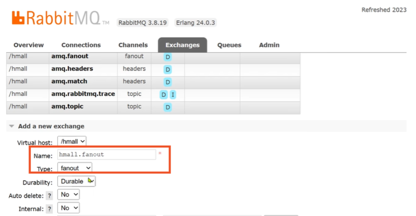The width and height of the screenshot is (416, 216).
Task: Open the Virtual host dropdown
Action: [72, 141]
